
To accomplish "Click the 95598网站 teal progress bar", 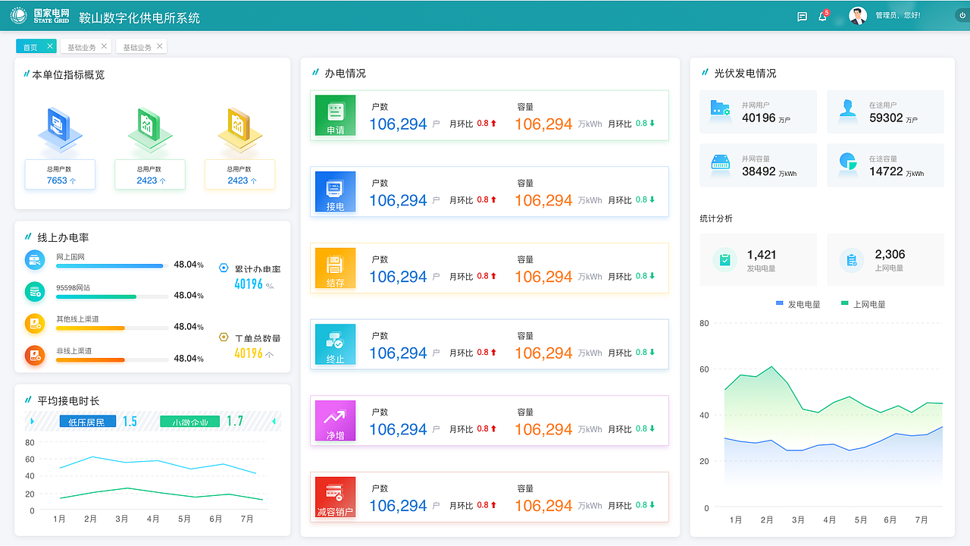I will click(x=96, y=297).
